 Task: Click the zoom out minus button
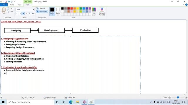click(x=169, y=98)
